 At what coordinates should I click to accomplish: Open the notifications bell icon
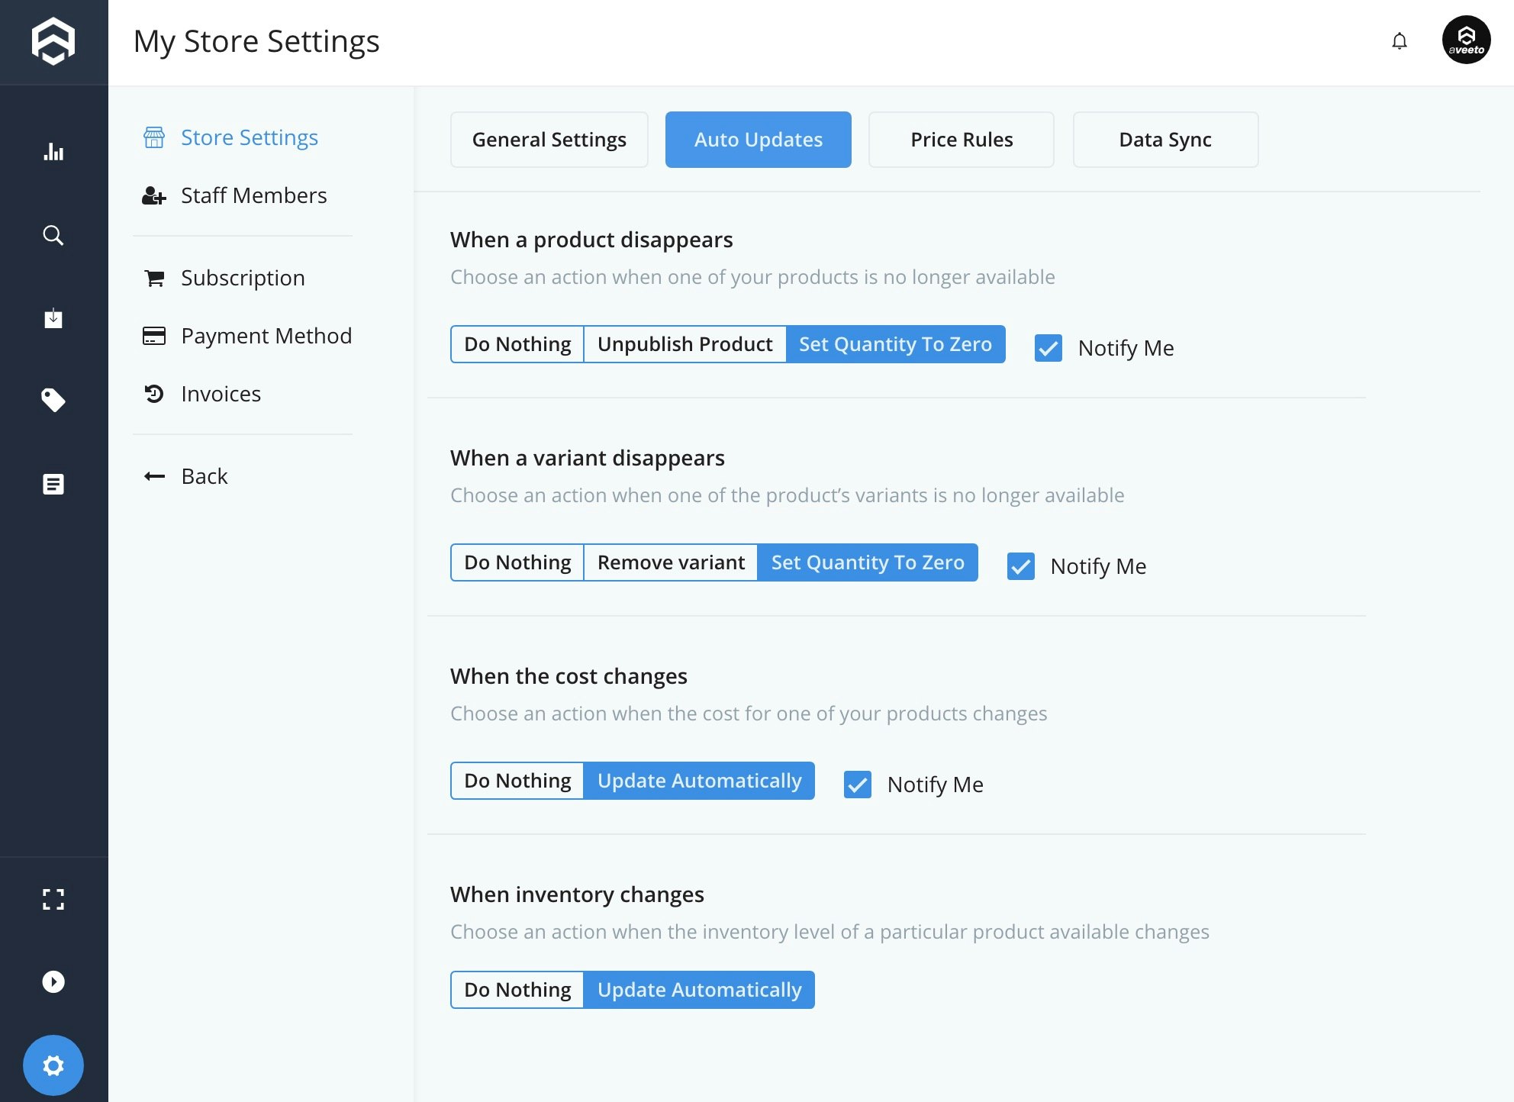point(1400,40)
